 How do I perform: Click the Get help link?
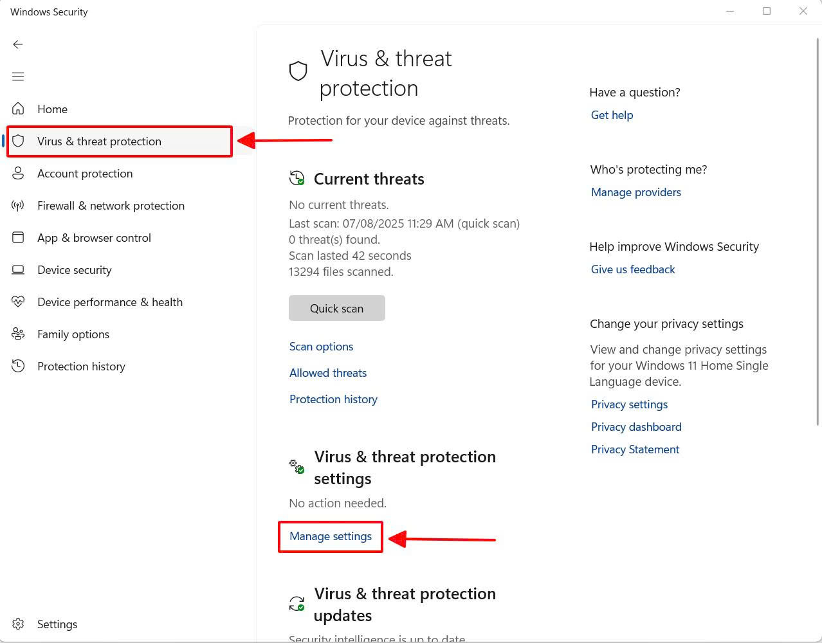612,115
